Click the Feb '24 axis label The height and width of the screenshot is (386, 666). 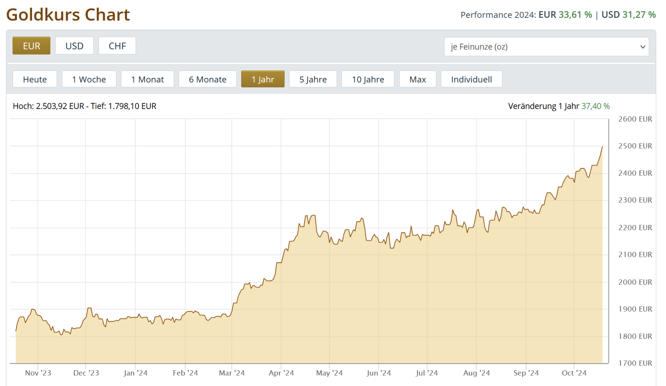185,373
